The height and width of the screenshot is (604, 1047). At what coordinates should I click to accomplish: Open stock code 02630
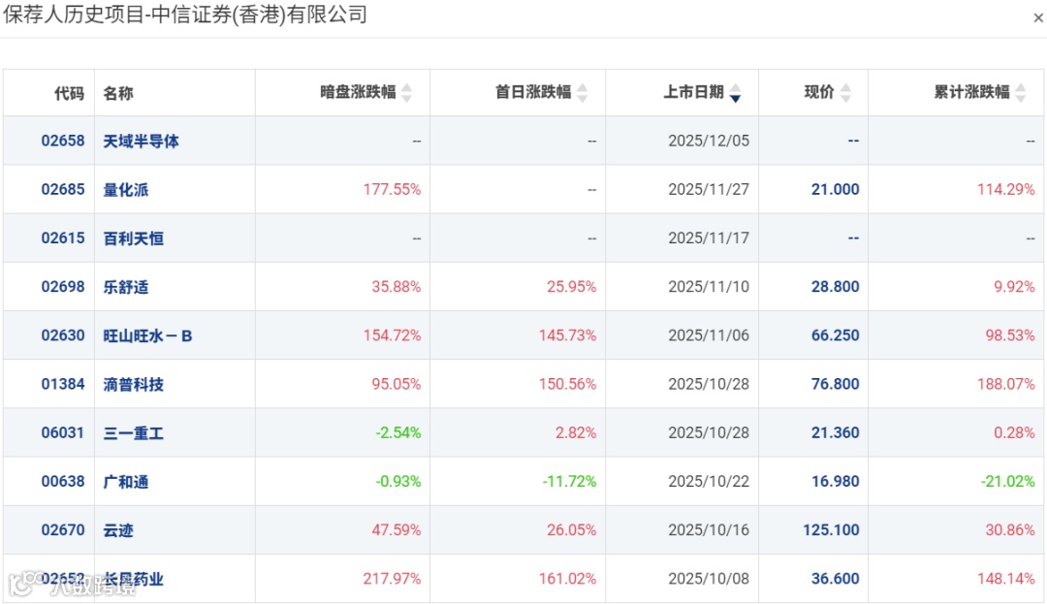tap(63, 335)
